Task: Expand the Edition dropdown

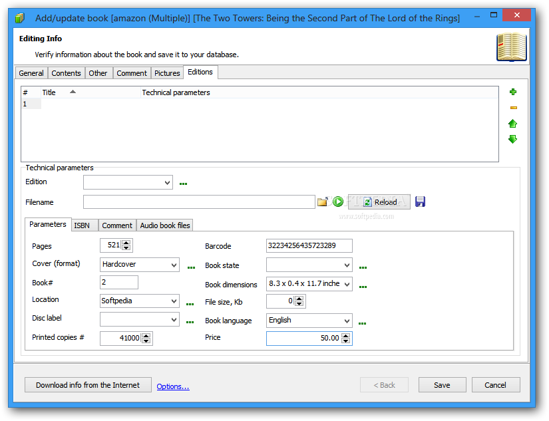Action: pyautogui.click(x=167, y=183)
